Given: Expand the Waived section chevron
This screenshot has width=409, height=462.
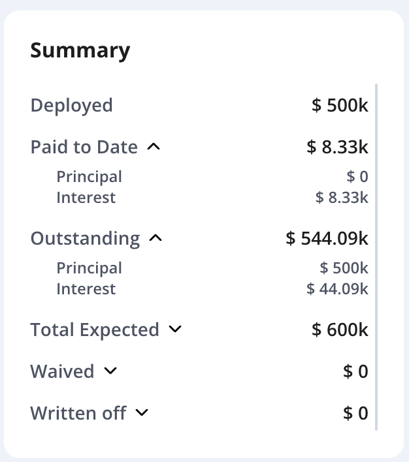Looking at the screenshot, I should point(110,371).
